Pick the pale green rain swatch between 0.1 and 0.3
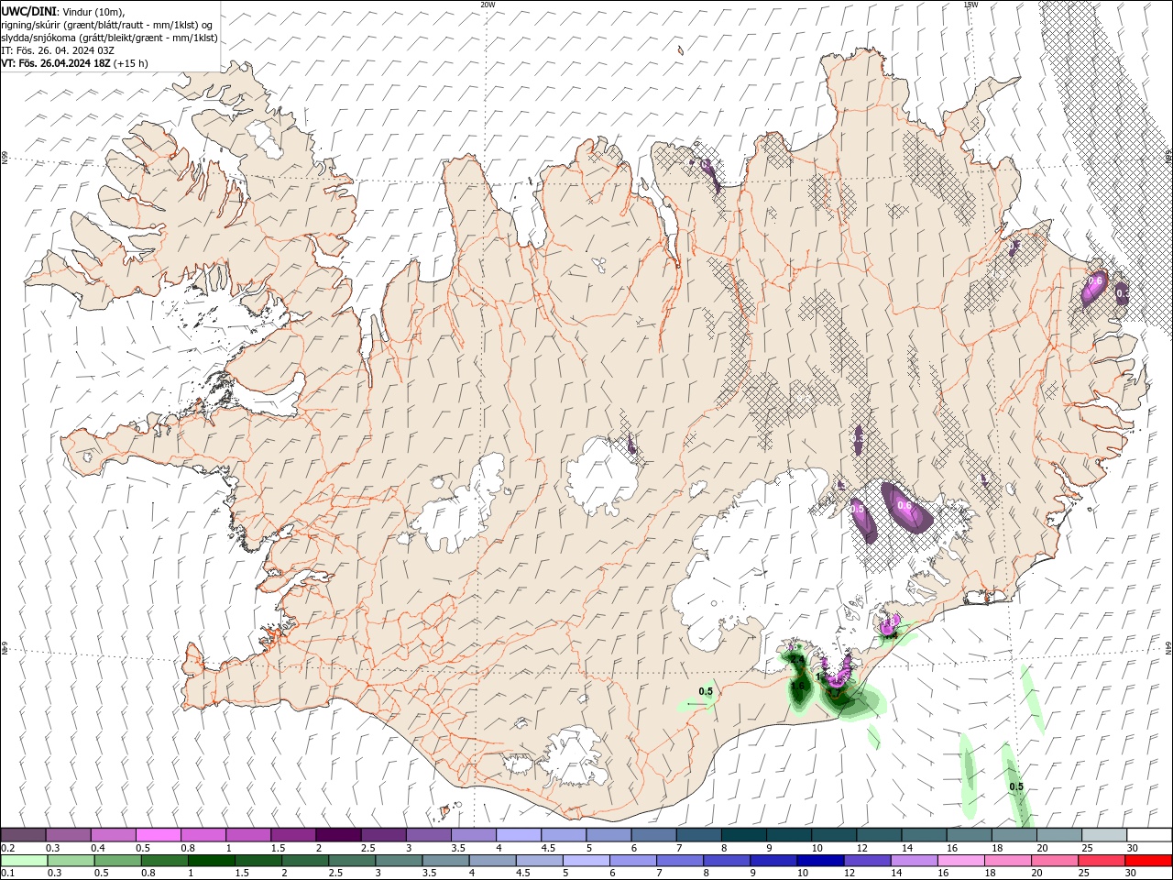1173x880 pixels. tap(23, 861)
